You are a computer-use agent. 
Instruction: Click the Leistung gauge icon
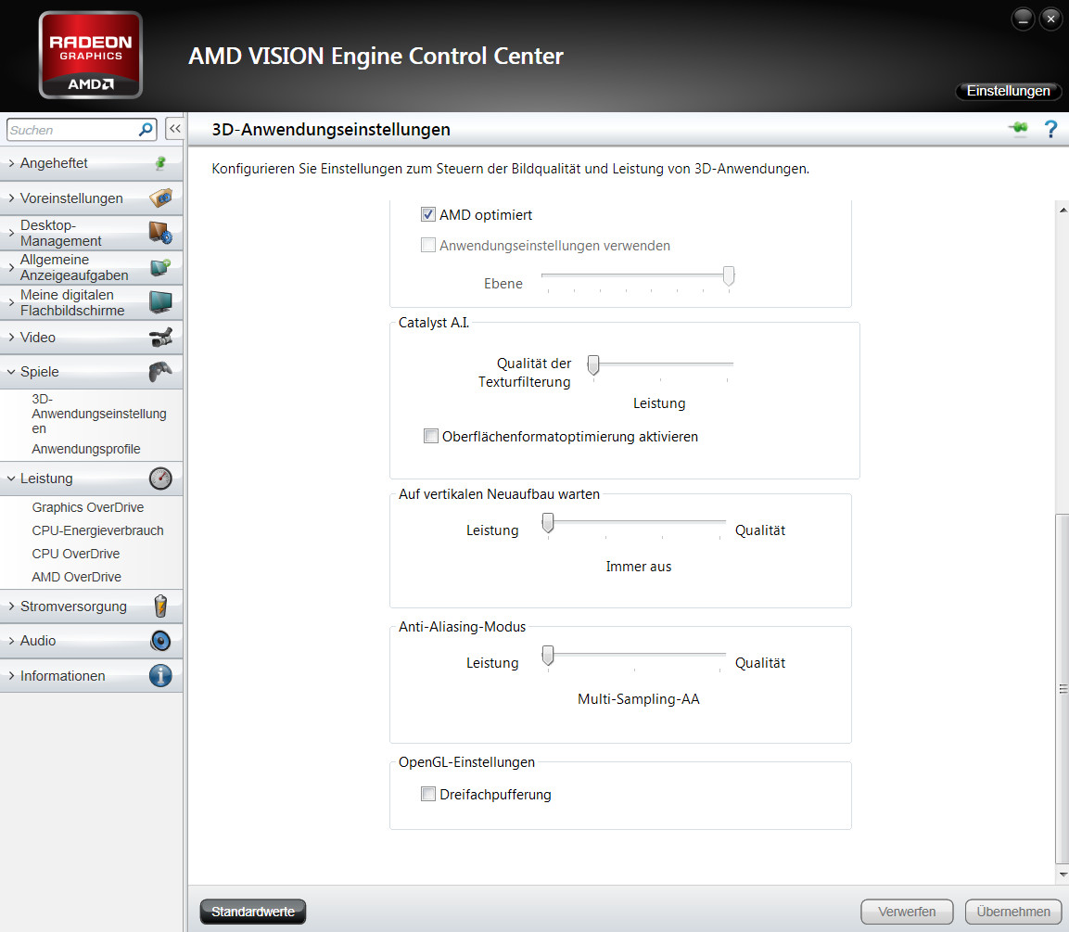click(161, 479)
